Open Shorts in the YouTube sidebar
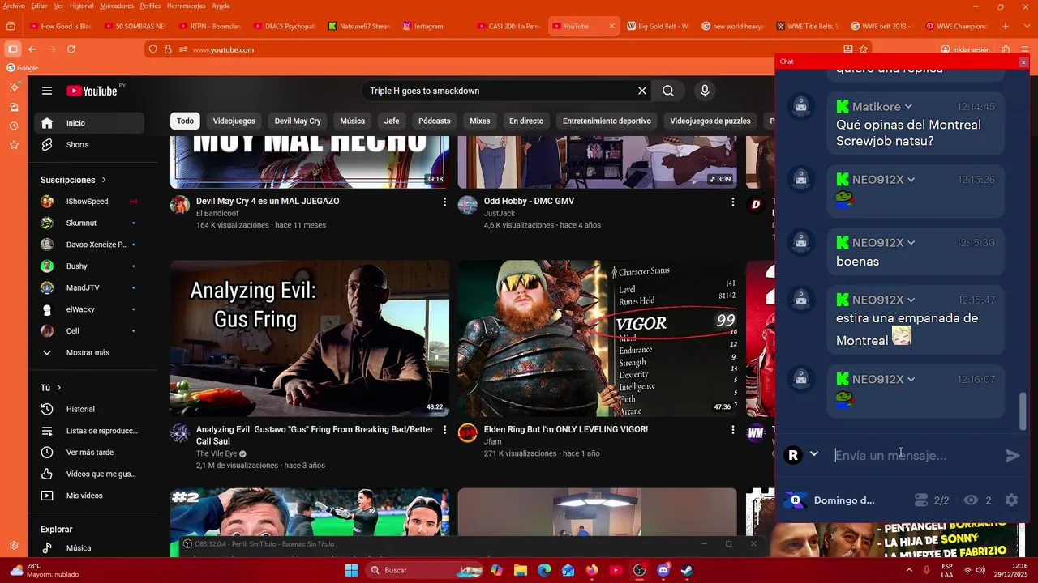Screen dimensions: 1038x583 tap(89, 145)
